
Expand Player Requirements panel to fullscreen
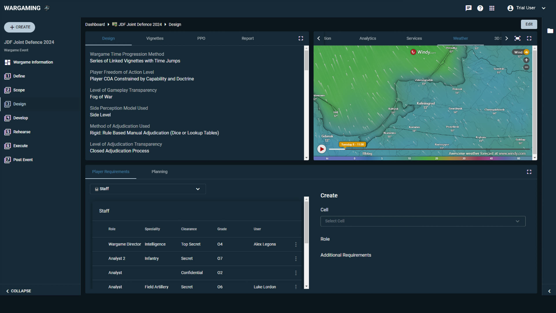529,172
